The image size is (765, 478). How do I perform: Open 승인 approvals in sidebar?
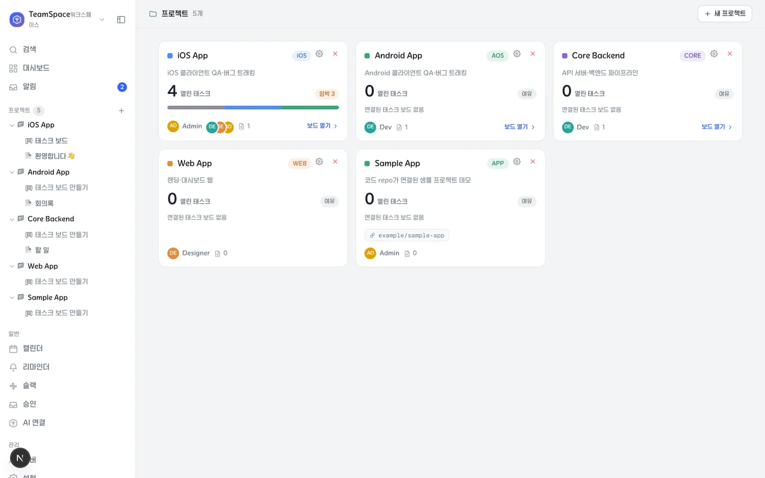(67, 404)
